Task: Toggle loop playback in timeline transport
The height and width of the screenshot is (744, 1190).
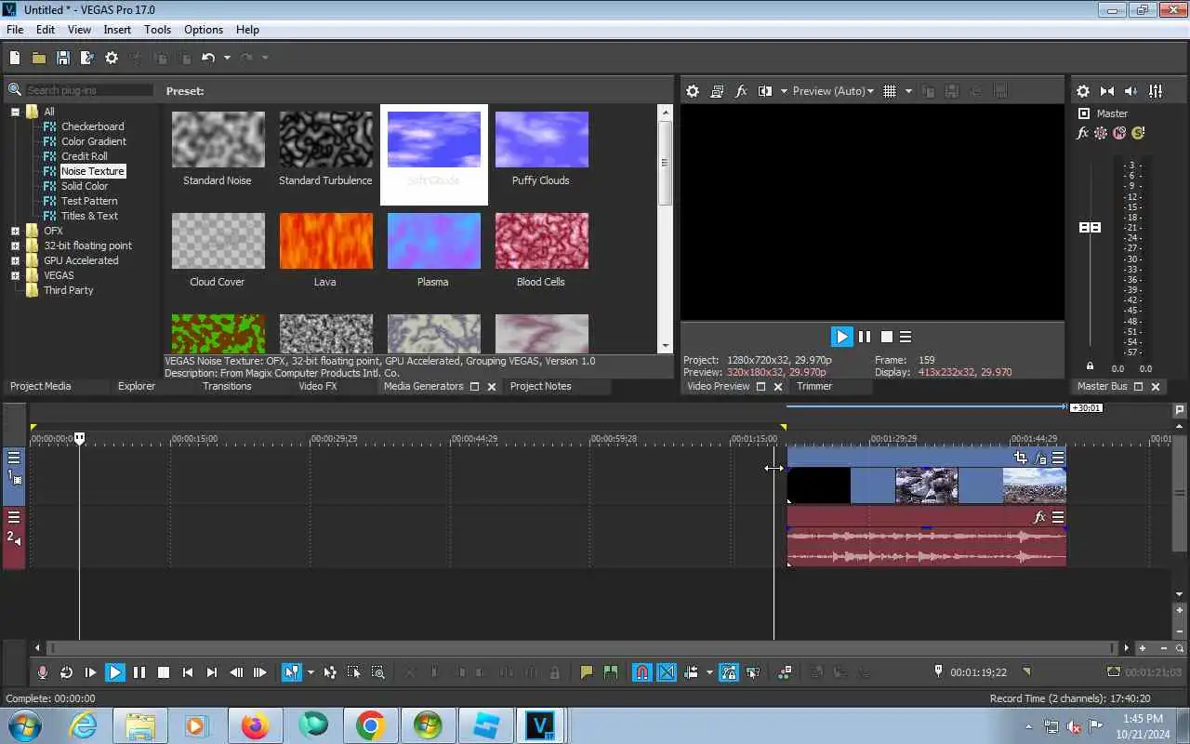Action: tap(66, 672)
